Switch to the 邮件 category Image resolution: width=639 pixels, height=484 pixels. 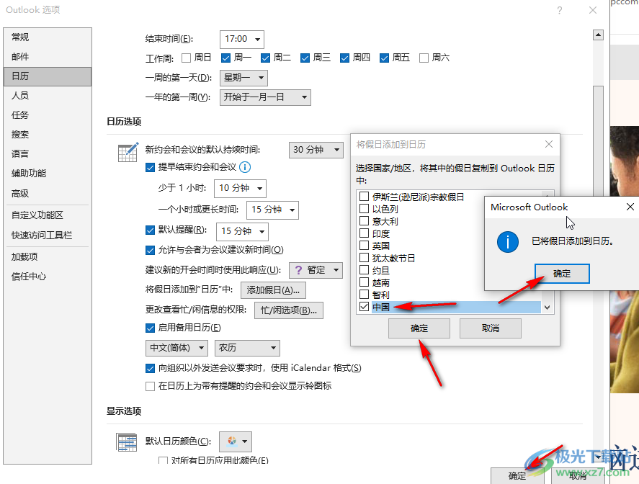coord(48,57)
